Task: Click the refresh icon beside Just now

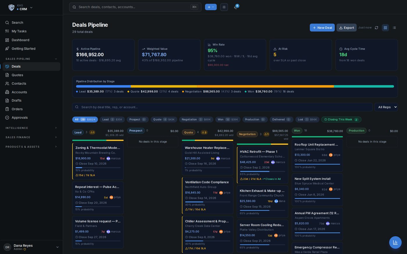Action: (x=376, y=28)
